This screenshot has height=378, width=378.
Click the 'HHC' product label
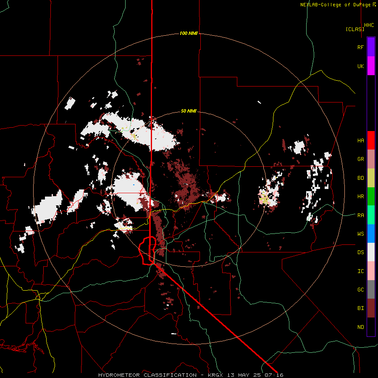tap(369, 25)
